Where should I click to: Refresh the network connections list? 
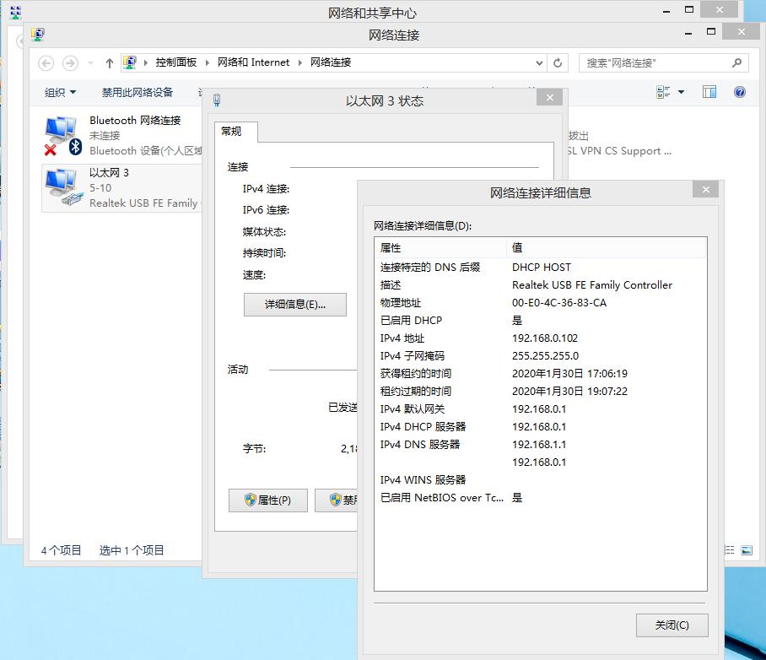(556, 62)
